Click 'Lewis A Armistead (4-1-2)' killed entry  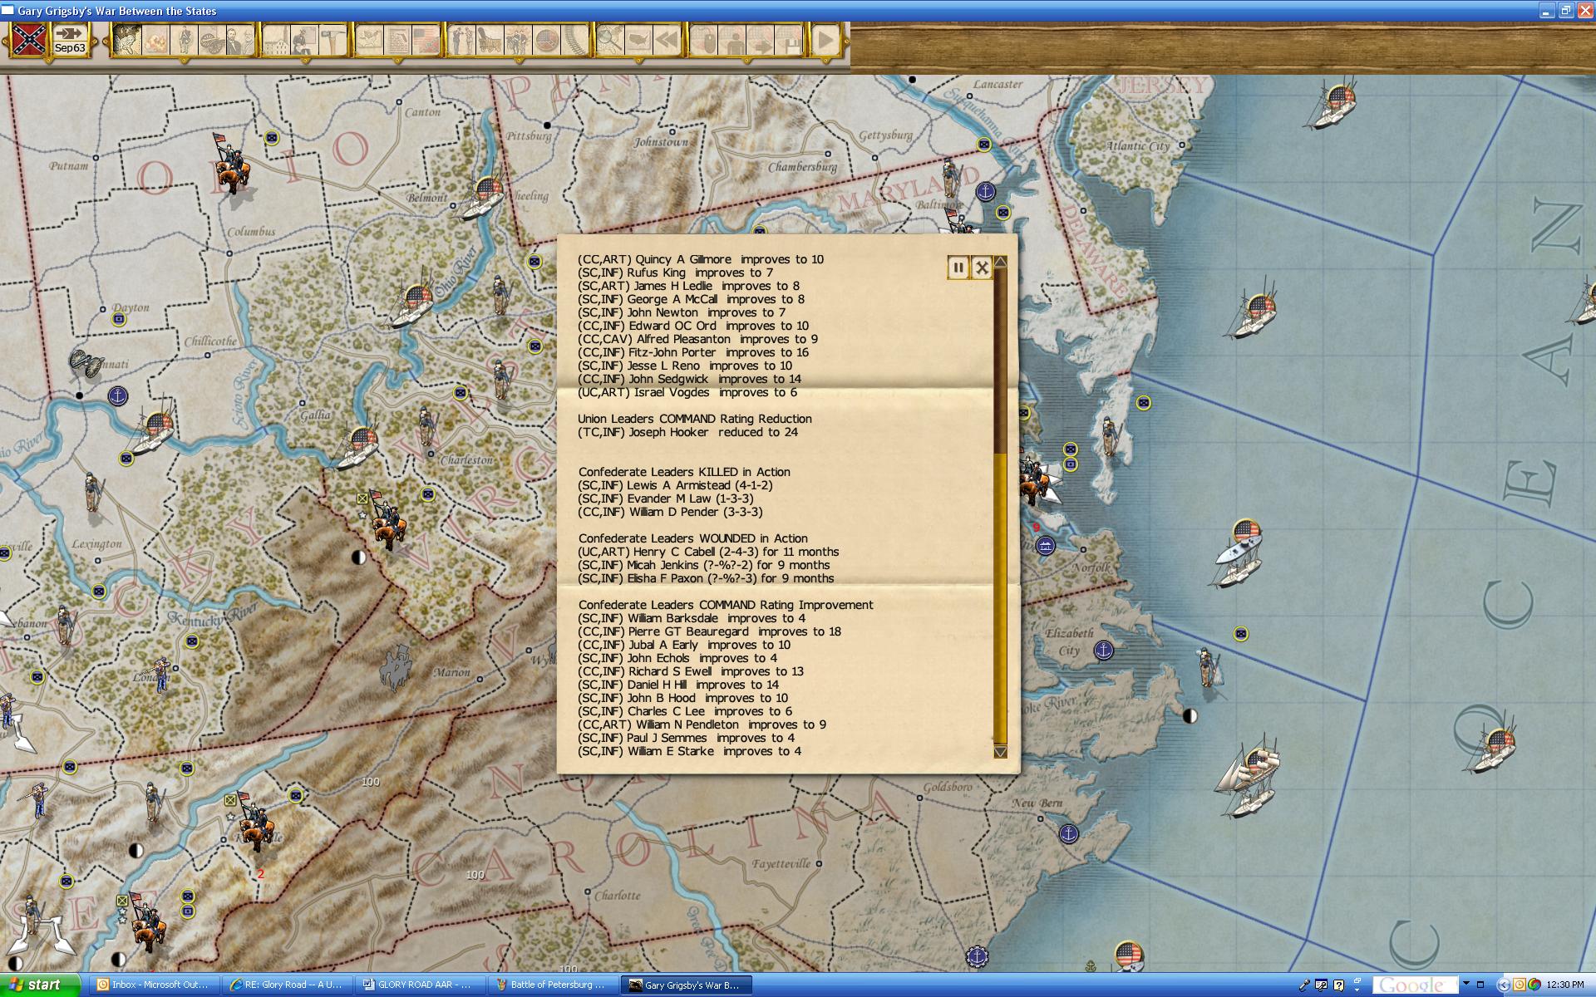(x=675, y=485)
